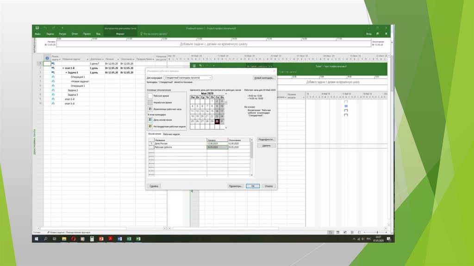
Task: Click the task mode icon in row 2
Action: click(x=53, y=68)
